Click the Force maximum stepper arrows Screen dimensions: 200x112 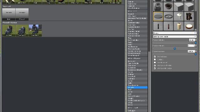(196, 51)
